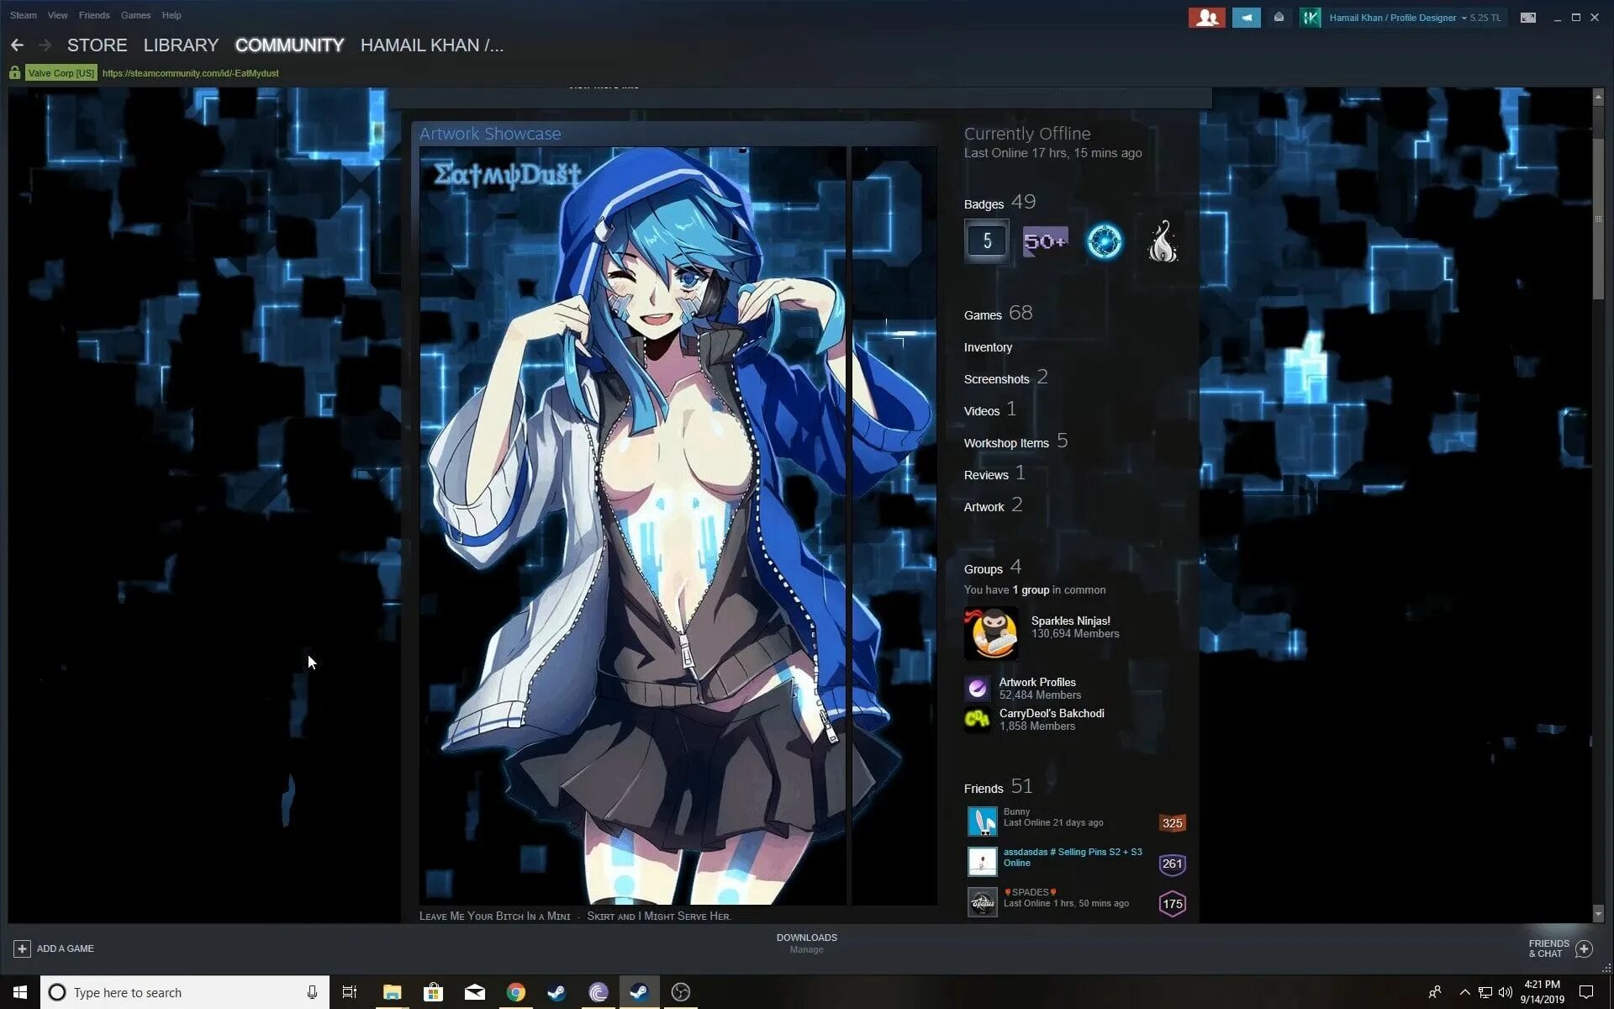Open Friends & Chat plus icon

click(x=1584, y=948)
